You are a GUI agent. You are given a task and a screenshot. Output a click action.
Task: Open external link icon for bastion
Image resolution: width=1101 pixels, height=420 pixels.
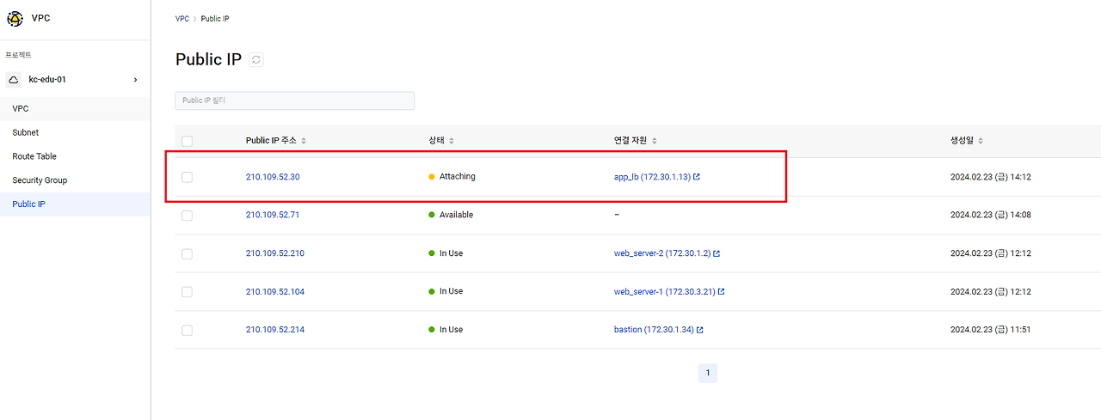pyautogui.click(x=700, y=330)
